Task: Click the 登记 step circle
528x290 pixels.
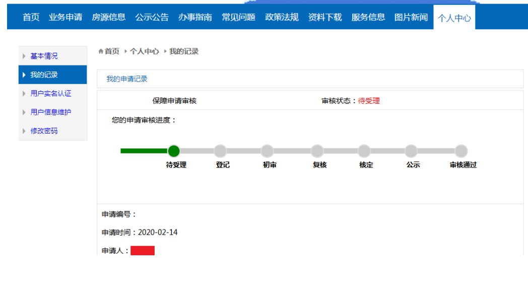Action: point(220,151)
